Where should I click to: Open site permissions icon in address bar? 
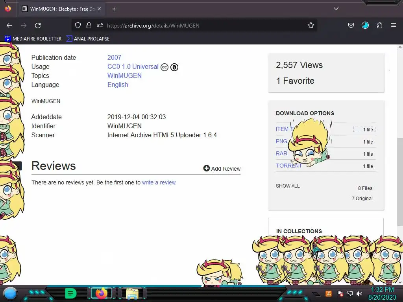coord(100,25)
